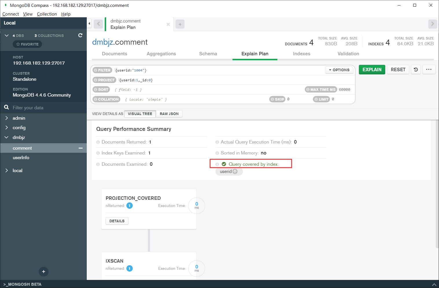Click the Collation info icon

(x=95, y=99)
